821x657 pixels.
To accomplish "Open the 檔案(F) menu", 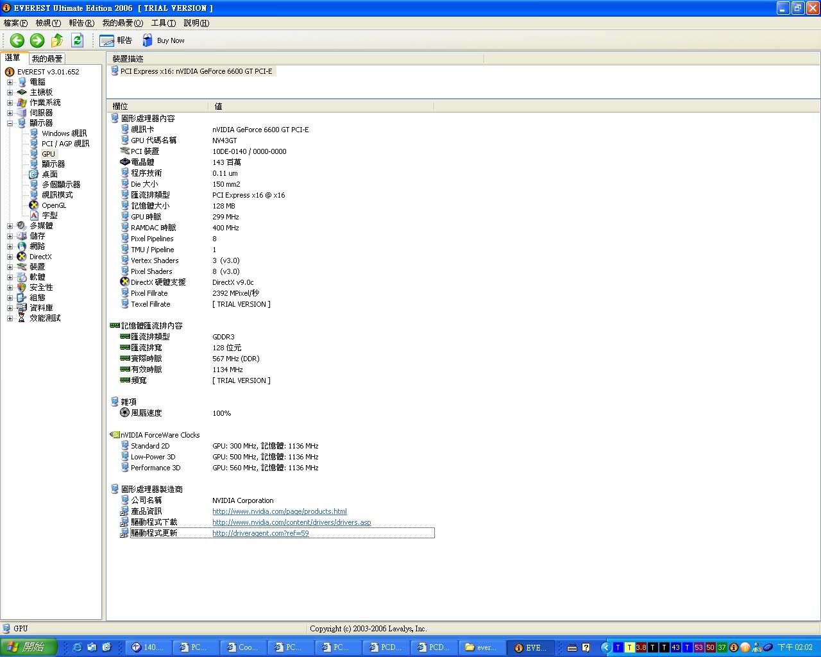I will [x=15, y=23].
